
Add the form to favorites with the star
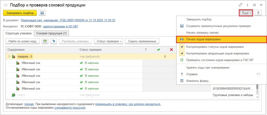[5, 5]
